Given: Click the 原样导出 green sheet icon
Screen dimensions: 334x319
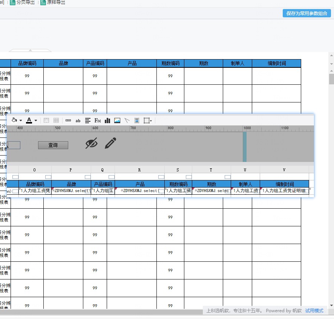Looking at the screenshot, I should 43,2.
